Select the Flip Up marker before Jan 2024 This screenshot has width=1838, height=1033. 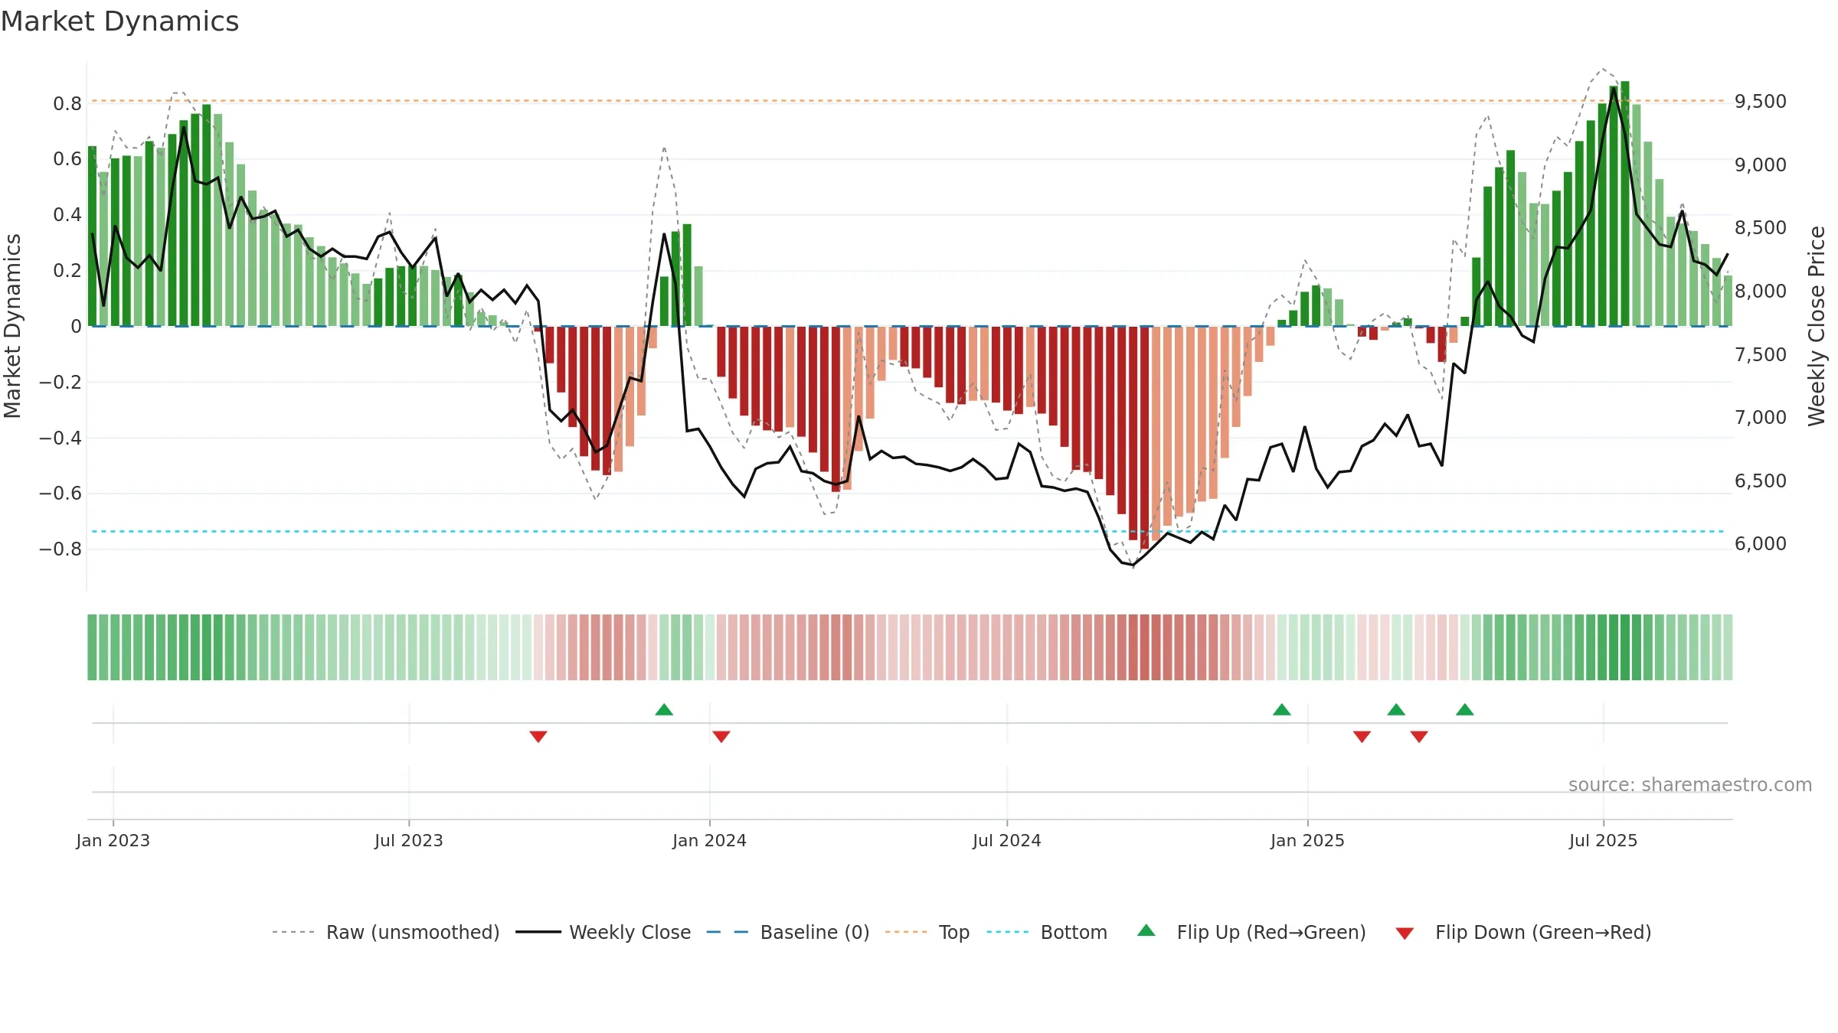(x=664, y=709)
